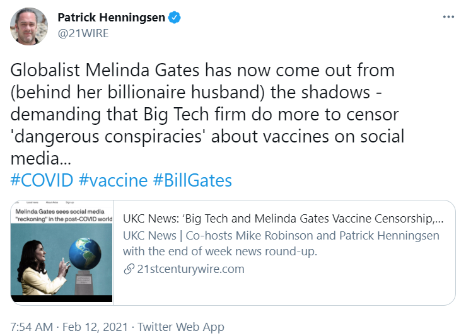Click the blue verified badge icon
The image size is (466, 336).
175,18
